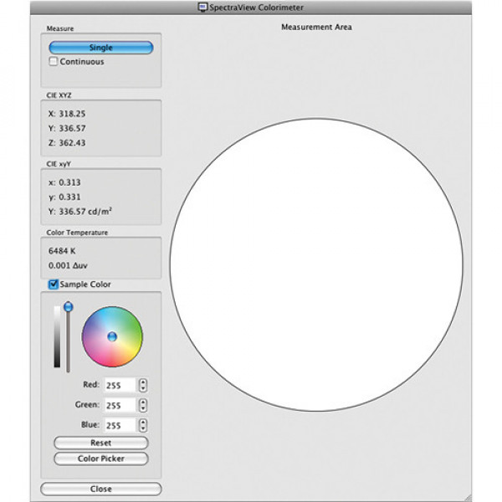The height and width of the screenshot is (502, 502).
Task: Click the 6484 K color temperature
Action: pyautogui.click(x=62, y=251)
